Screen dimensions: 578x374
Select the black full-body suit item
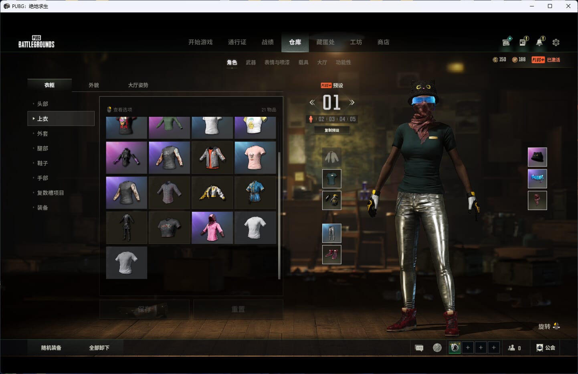pos(126,228)
